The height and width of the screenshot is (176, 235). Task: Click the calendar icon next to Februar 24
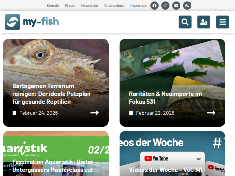[14, 113]
